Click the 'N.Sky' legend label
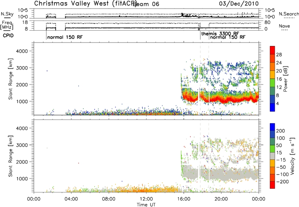The height and width of the screenshot is (207, 299). click(x=7, y=14)
